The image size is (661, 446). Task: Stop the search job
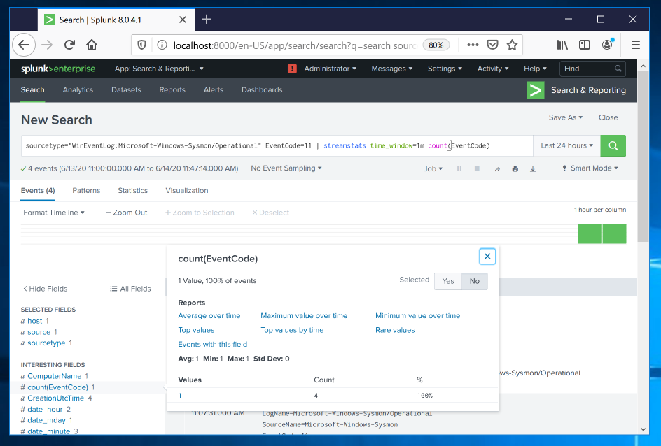click(477, 168)
